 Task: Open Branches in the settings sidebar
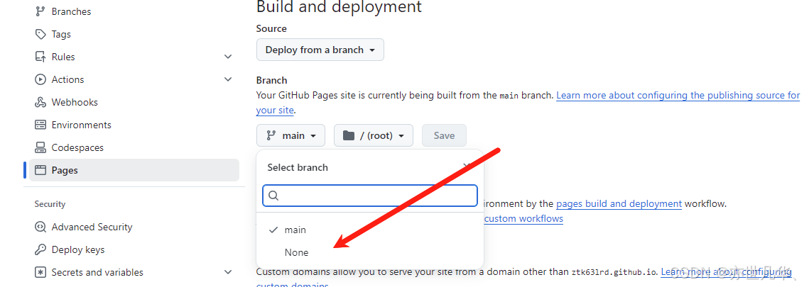point(71,11)
